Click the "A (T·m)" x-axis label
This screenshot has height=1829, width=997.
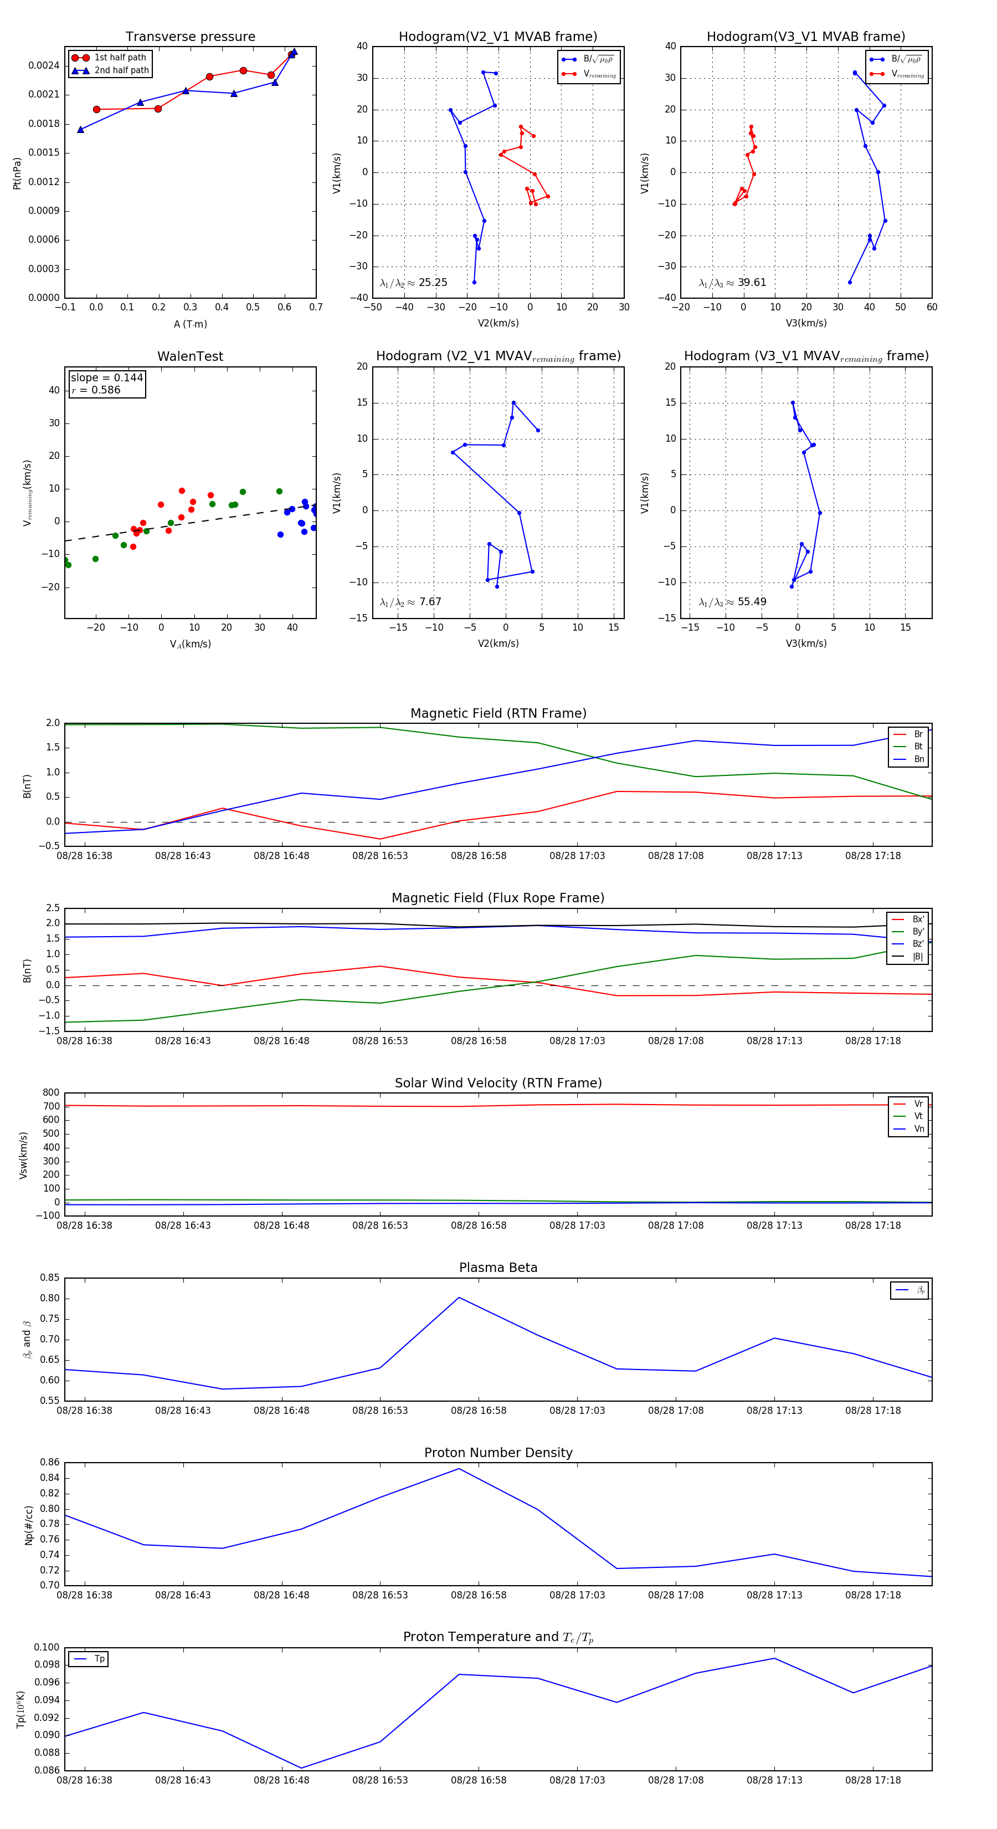pos(190,324)
